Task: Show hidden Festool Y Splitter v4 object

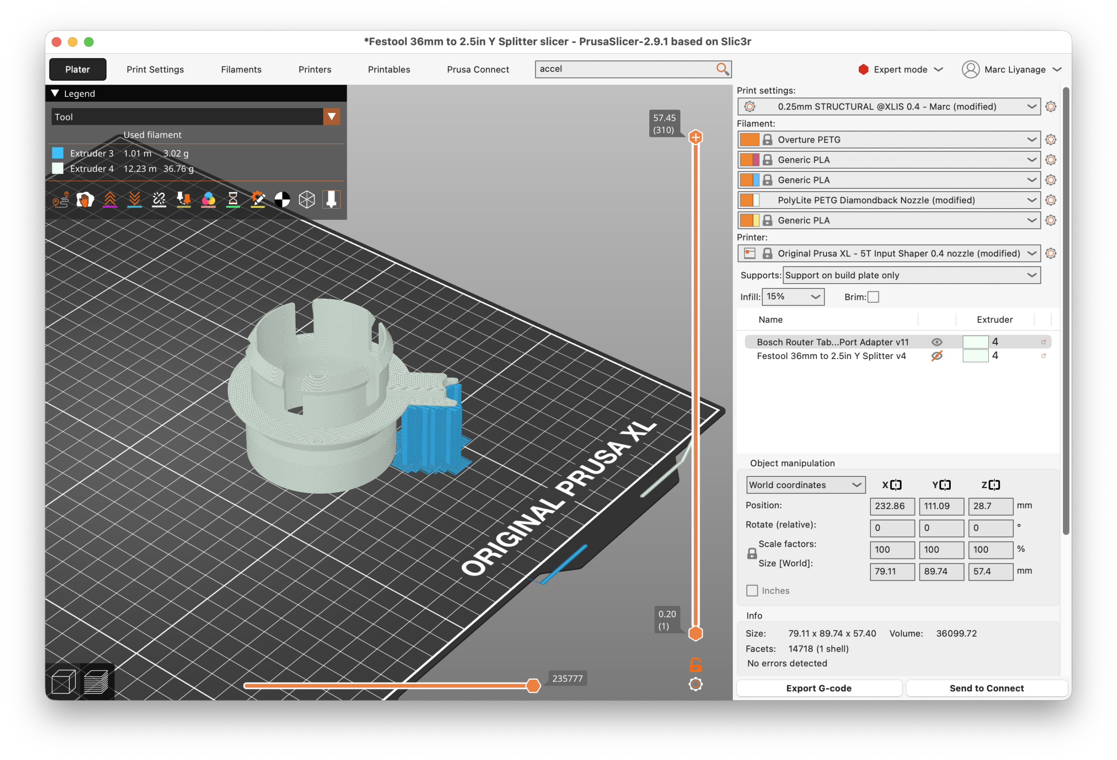Action: point(936,356)
